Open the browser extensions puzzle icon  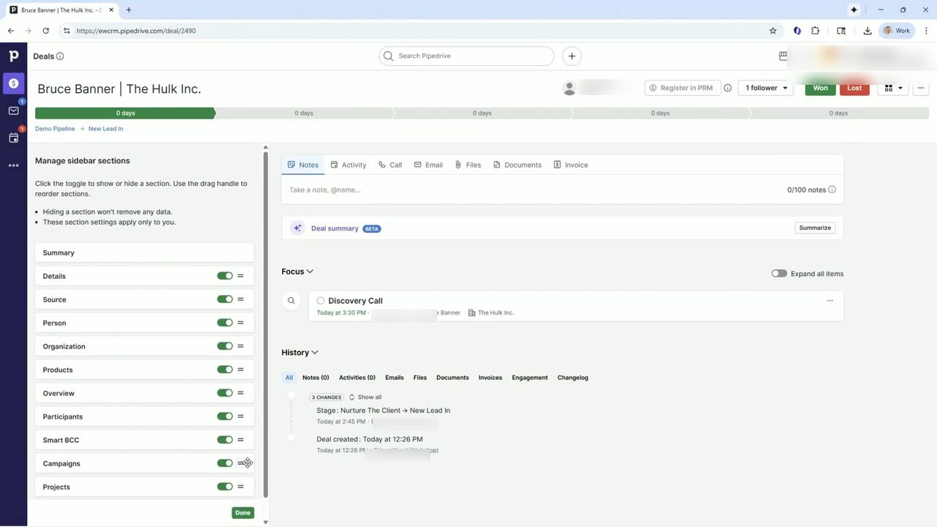[x=815, y=31]
